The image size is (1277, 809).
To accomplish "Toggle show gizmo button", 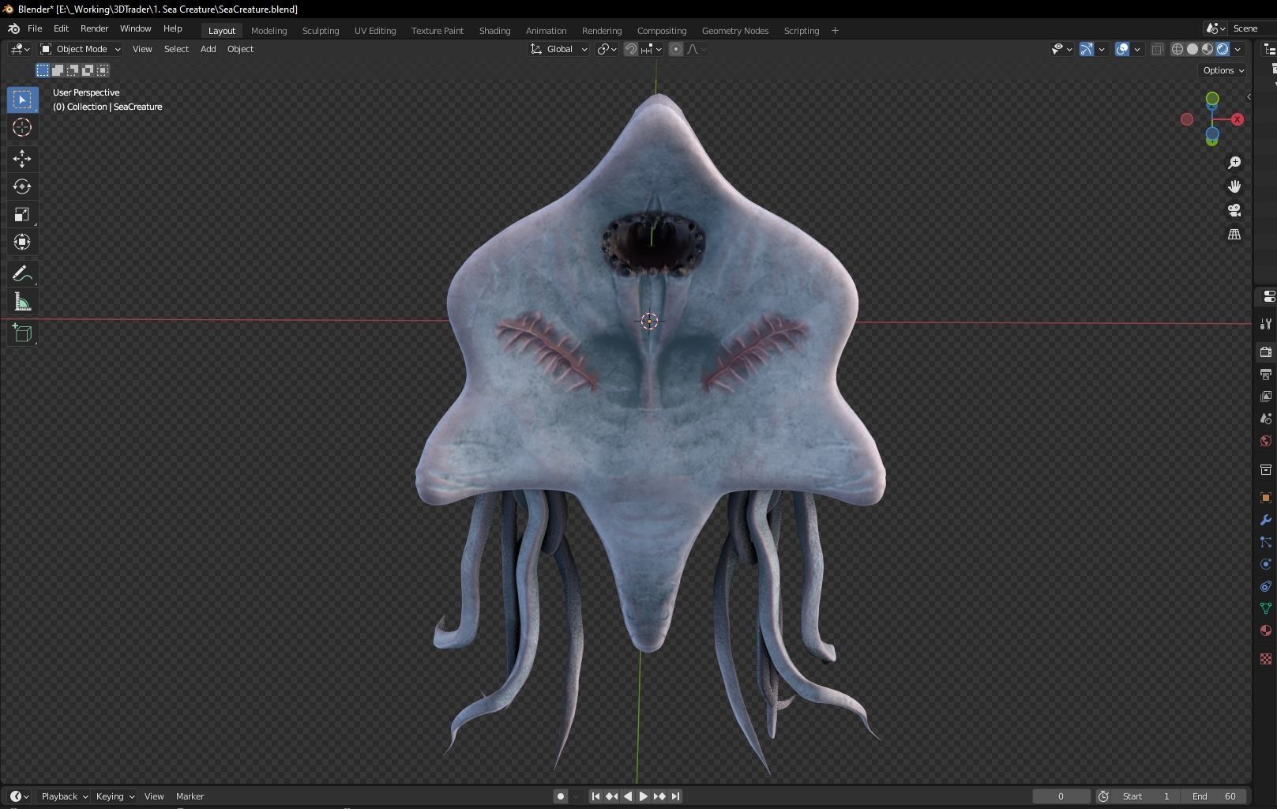I will (x=1087, y=49).
